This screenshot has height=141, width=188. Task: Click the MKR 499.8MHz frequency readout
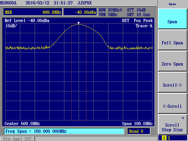pos(33,12)
